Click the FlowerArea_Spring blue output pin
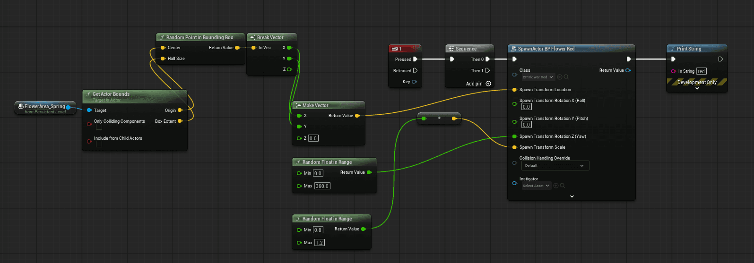 pos(69,107)
